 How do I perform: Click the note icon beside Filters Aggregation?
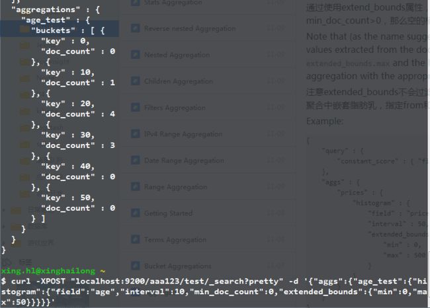click(135, 108)
